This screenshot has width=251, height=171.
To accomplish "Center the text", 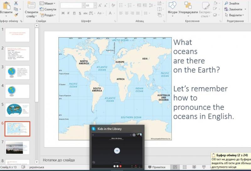I will pos(127,13).
